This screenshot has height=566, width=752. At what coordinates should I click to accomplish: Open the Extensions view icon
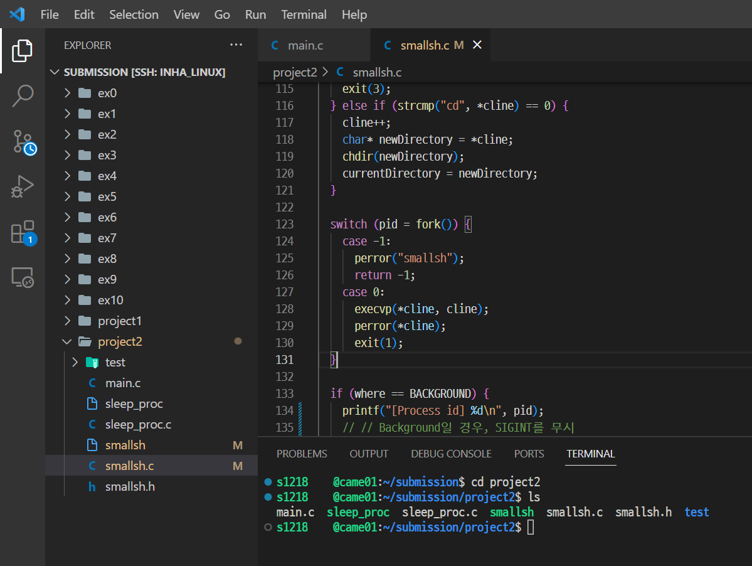click(23, 233)
